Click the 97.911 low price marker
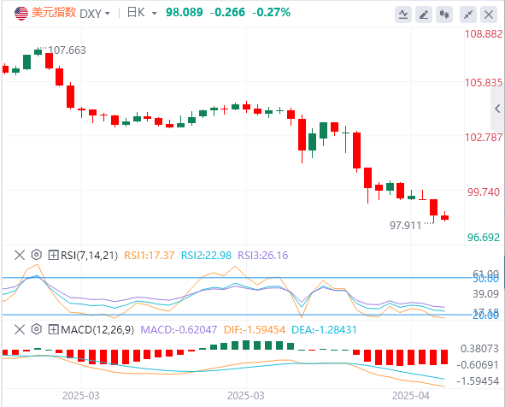Viewport: 505px width, 407px height. pyautogui.click(x=406, y=226)
